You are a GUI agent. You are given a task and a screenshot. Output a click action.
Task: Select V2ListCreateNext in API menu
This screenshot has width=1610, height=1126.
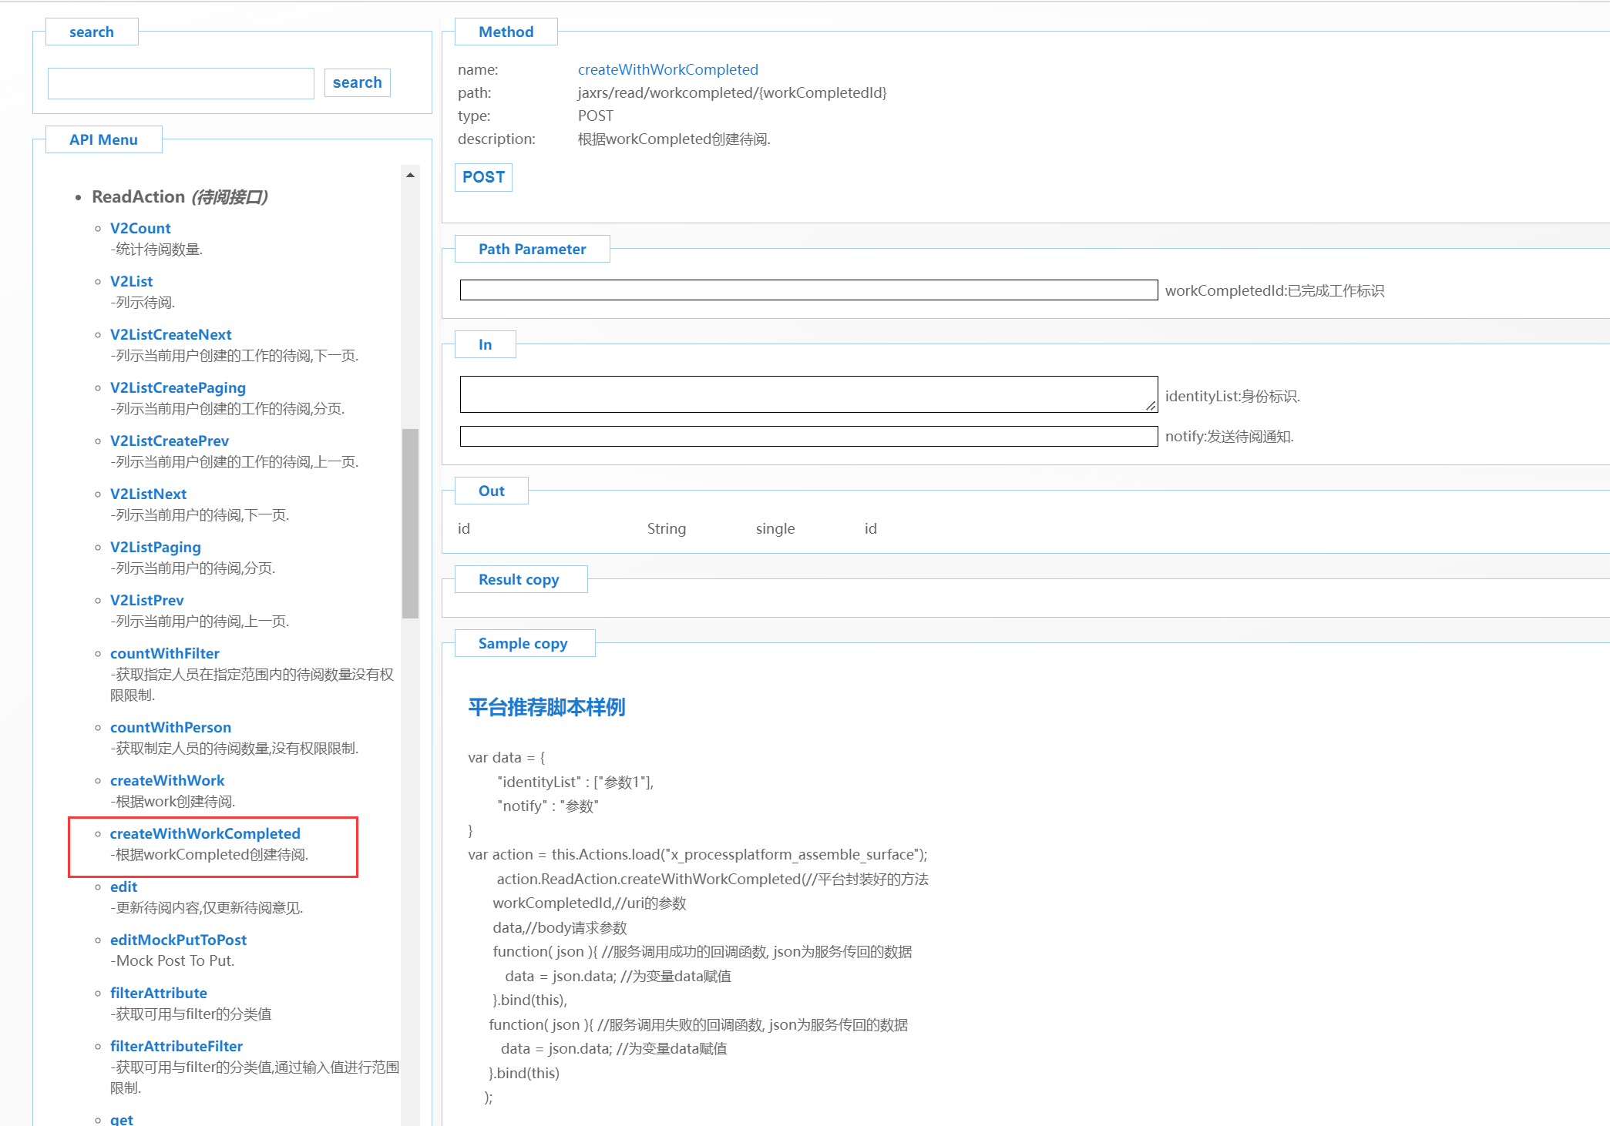coord(170,334)
